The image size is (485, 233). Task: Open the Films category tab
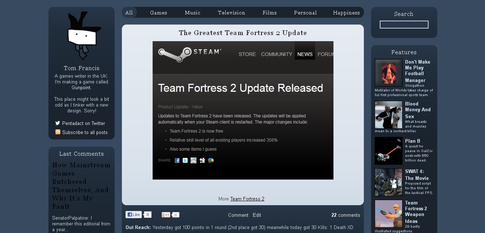coord(269,13)
